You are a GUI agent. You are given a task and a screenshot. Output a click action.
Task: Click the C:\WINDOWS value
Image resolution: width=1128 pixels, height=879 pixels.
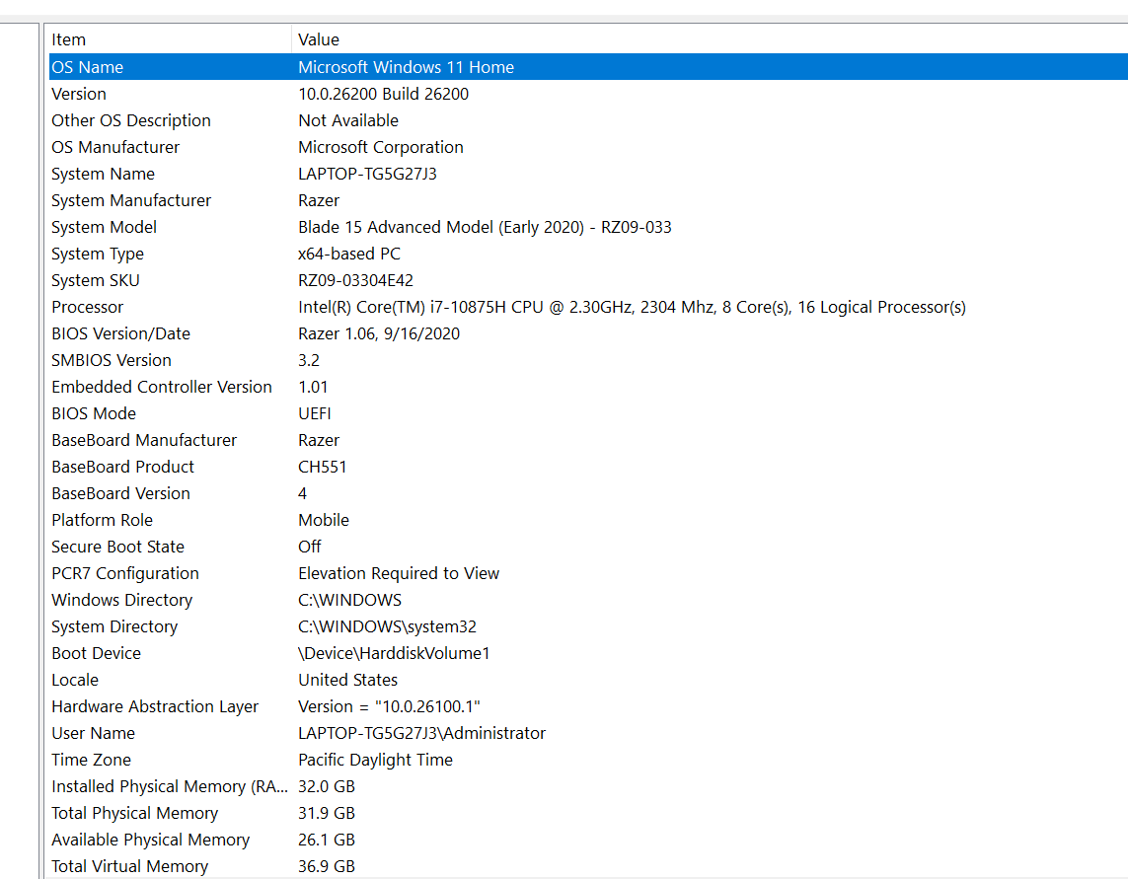pos(349,599)
